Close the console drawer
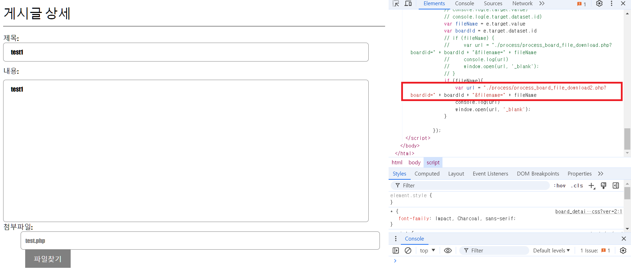This screenshot has width=631, height=272. (624, 239)
